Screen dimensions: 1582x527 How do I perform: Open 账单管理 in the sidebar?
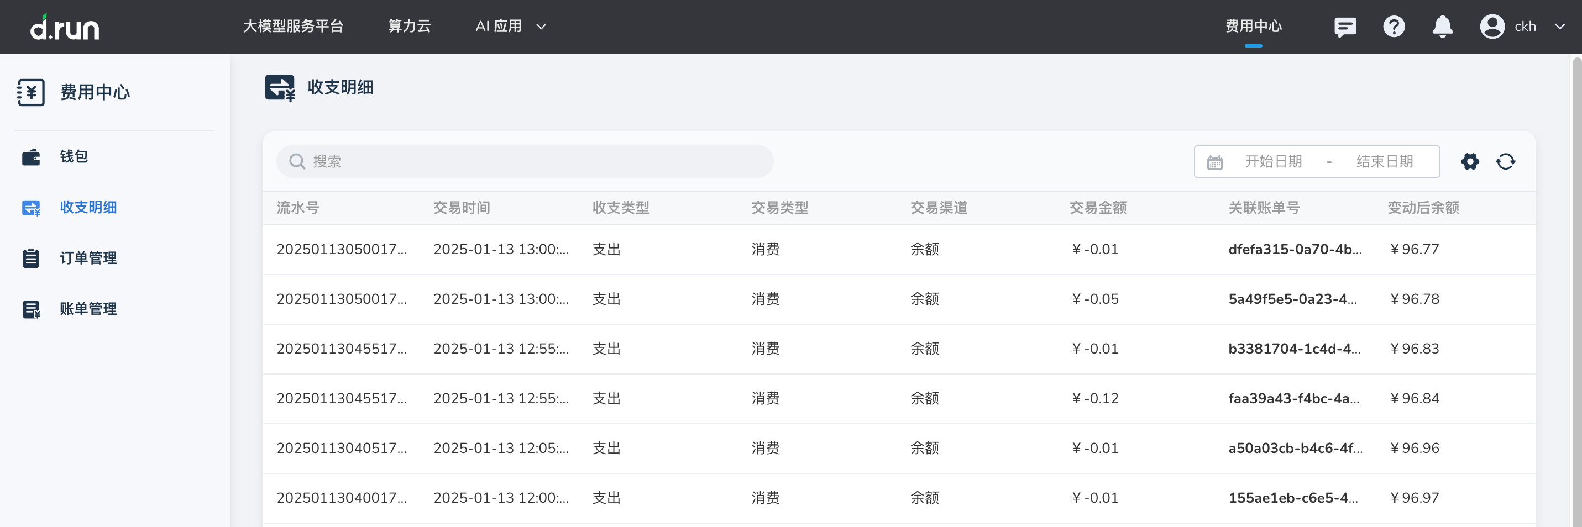tap(88, 309)
